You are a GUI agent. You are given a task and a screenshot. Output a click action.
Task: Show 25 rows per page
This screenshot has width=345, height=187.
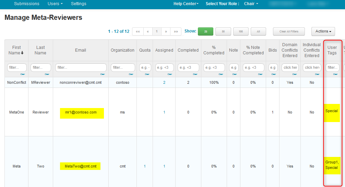point(205,31)
